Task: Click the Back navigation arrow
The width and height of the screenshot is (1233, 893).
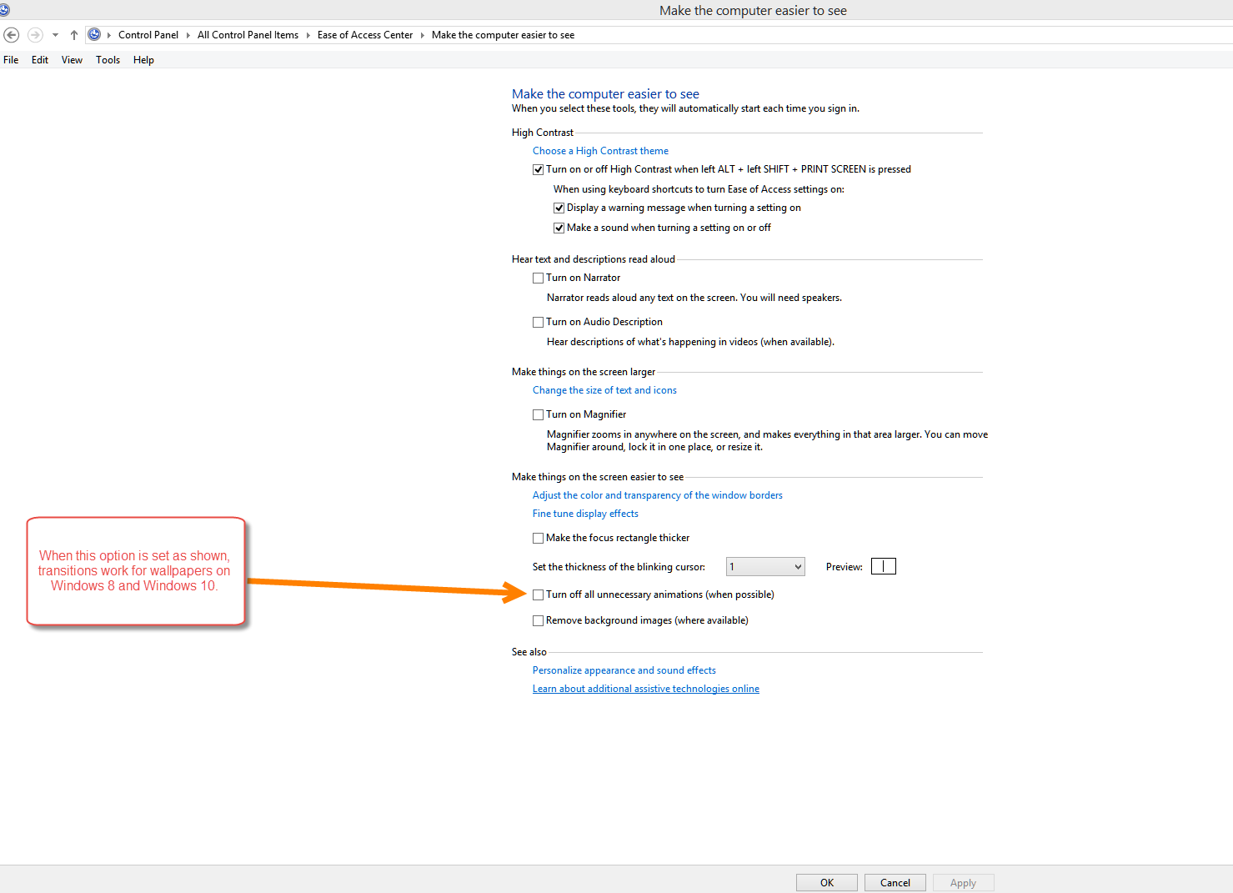Action: (x=12, y=35)
